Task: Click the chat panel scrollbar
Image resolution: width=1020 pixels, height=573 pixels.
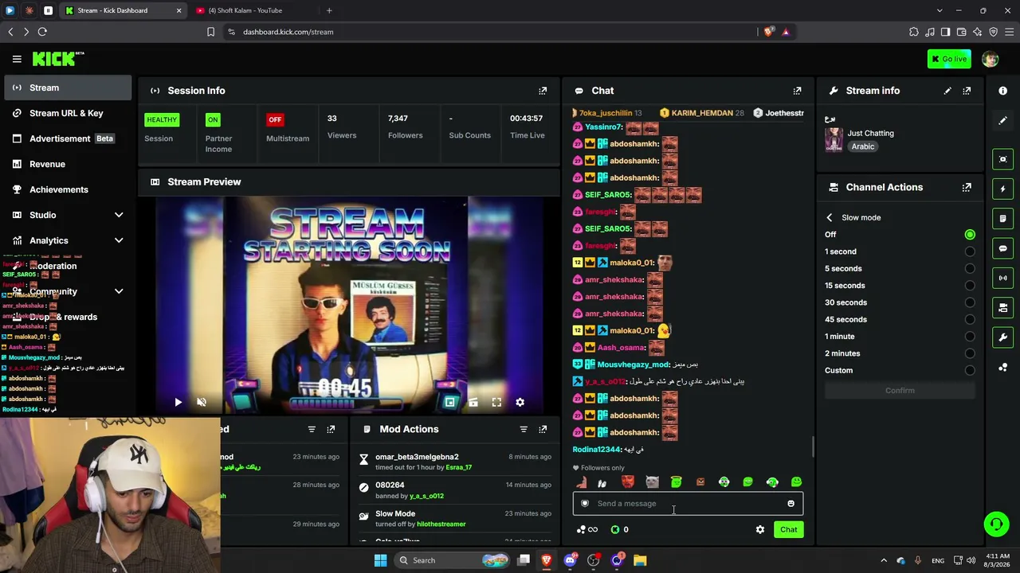Action: pos(813,446)
